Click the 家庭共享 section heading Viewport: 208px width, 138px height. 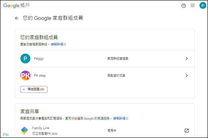[30, 112]
